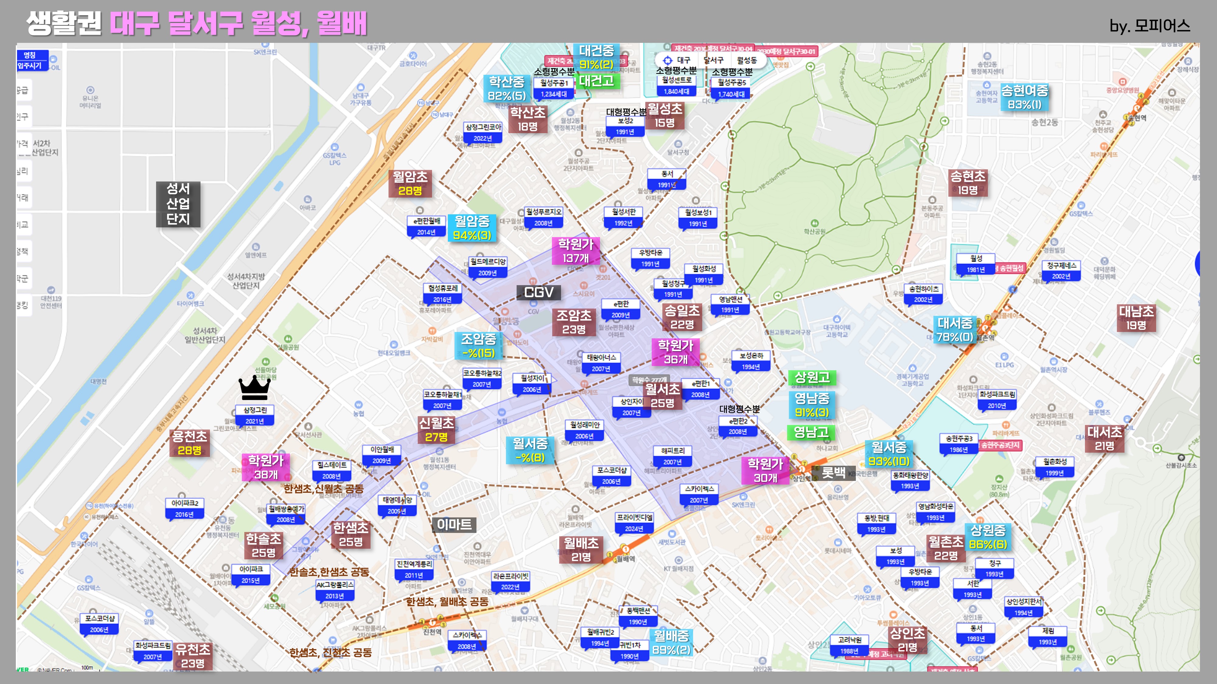Select the 학군 sidebar tab
The height and width of the screenshot is (684, 1217).
[x=23, y=278]
